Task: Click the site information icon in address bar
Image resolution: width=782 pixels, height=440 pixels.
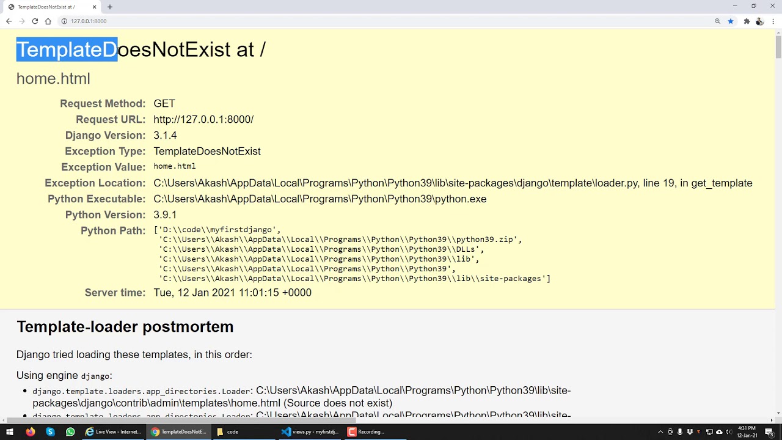Action: pos(64,21)
